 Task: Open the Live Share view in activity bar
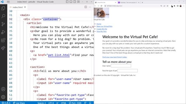(x=3, y=48)
